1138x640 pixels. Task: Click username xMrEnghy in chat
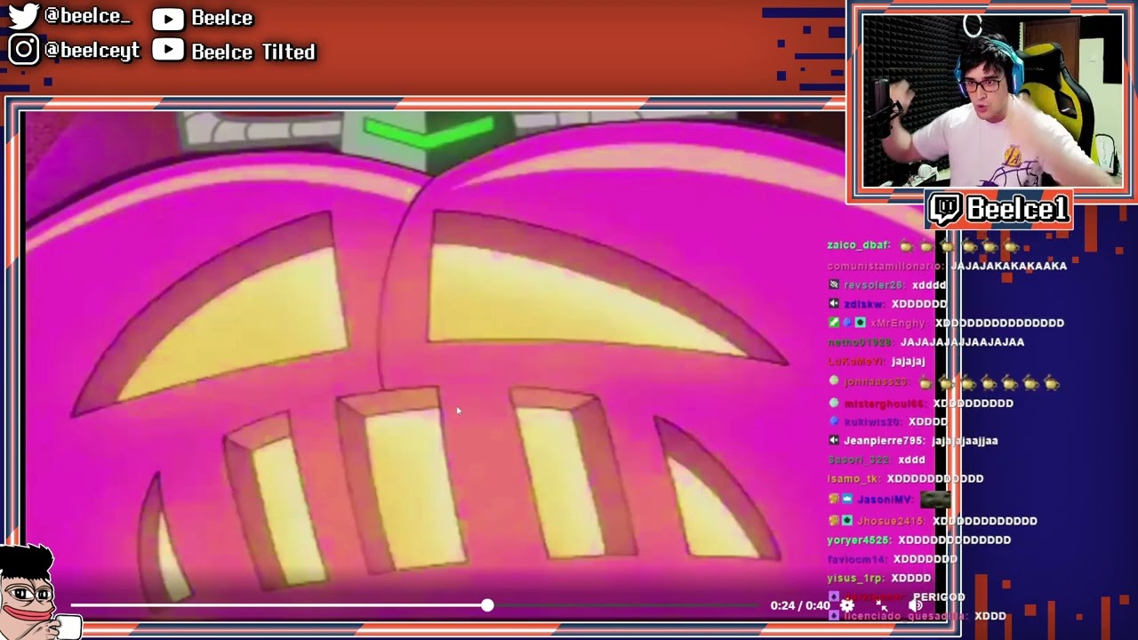click(898, 323)
